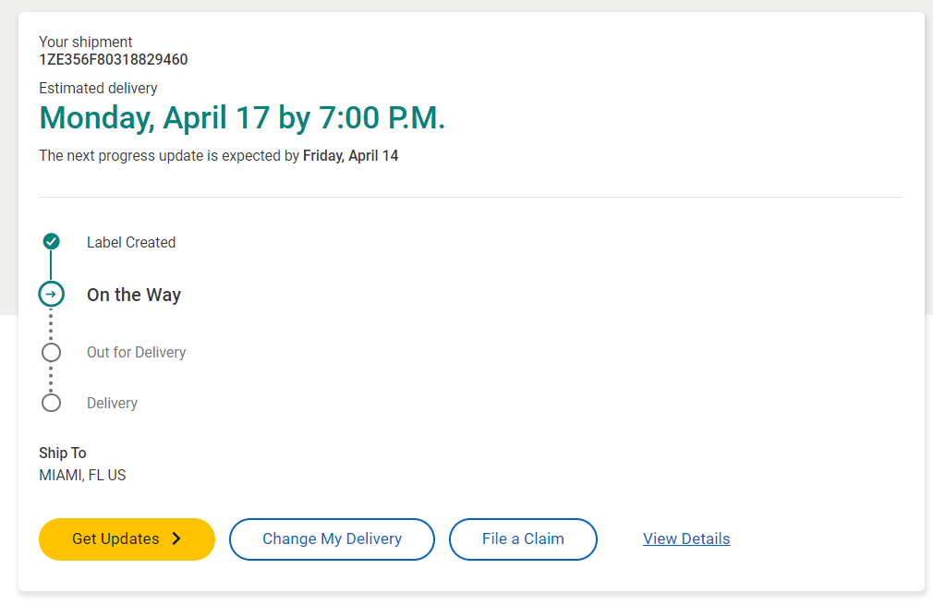
Task: Click the Out for Delivery step label
Action: click(x=137, y=352)
